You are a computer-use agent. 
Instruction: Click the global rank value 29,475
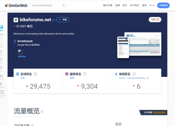pos(40,86)
